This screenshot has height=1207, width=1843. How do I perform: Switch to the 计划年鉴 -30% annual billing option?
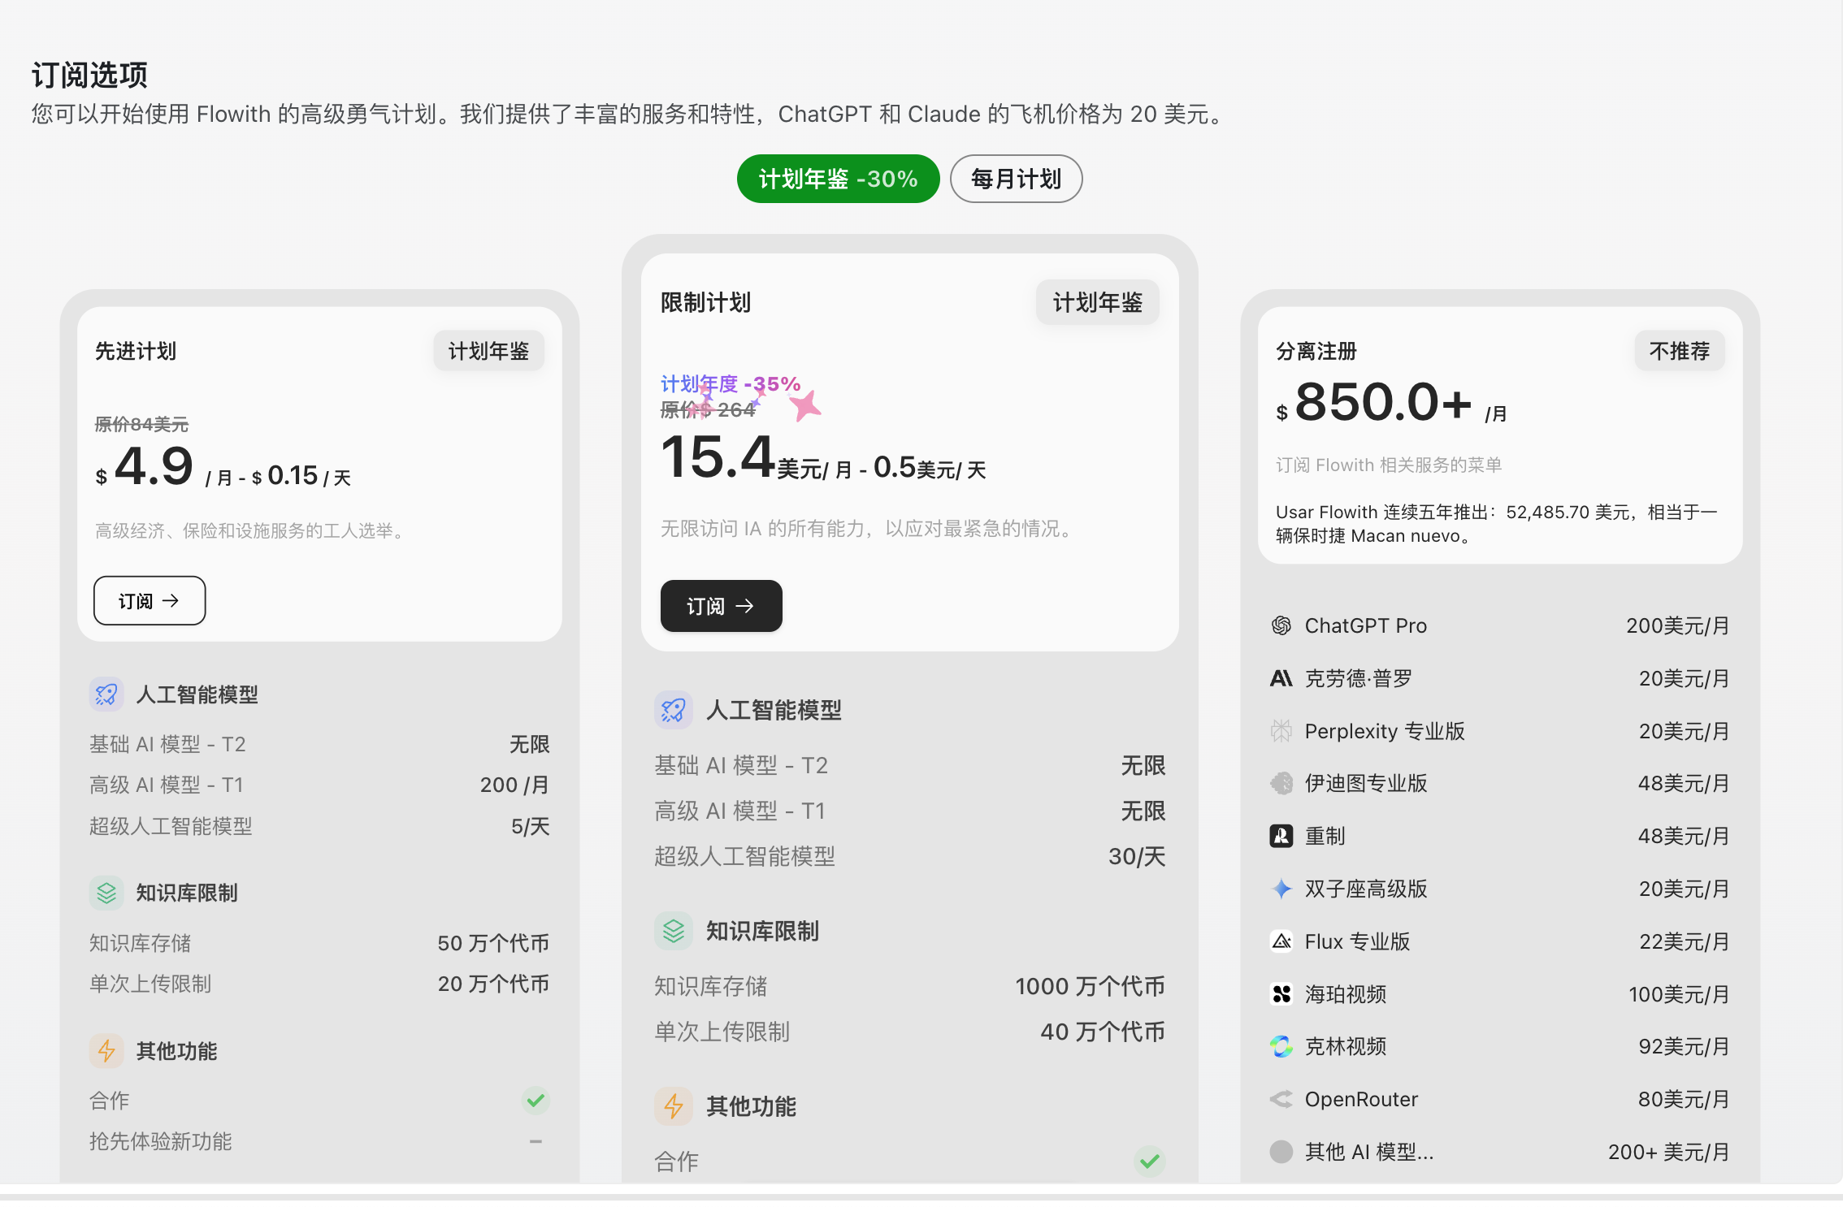point(838,179)
